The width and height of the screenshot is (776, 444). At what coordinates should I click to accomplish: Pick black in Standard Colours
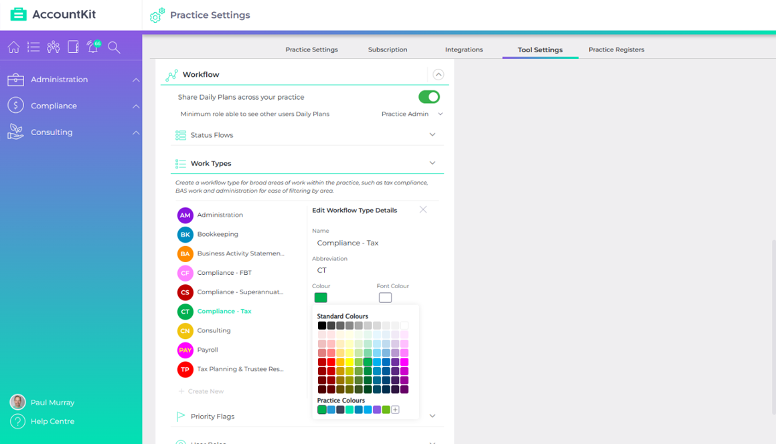(x=321, y=326)
